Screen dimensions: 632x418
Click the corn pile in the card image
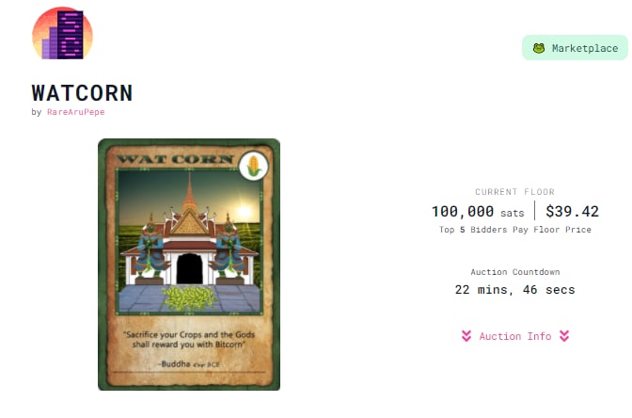click(189, 298)
